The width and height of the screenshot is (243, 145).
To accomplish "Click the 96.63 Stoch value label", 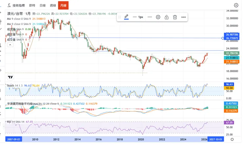I will coord(229,84).
